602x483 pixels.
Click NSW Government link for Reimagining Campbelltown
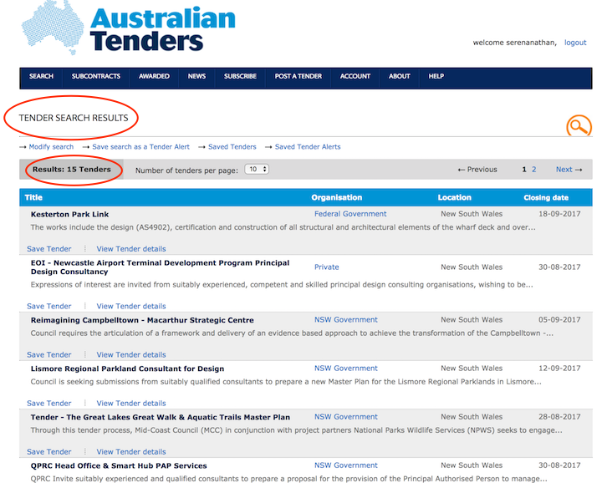[x=346, y=319]
